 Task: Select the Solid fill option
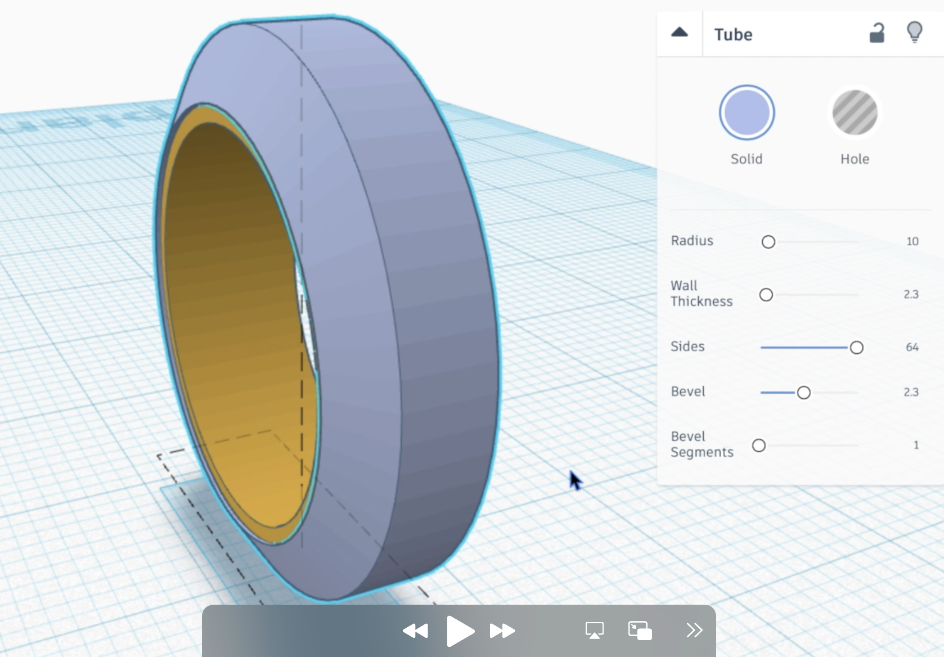pos(747,112)
